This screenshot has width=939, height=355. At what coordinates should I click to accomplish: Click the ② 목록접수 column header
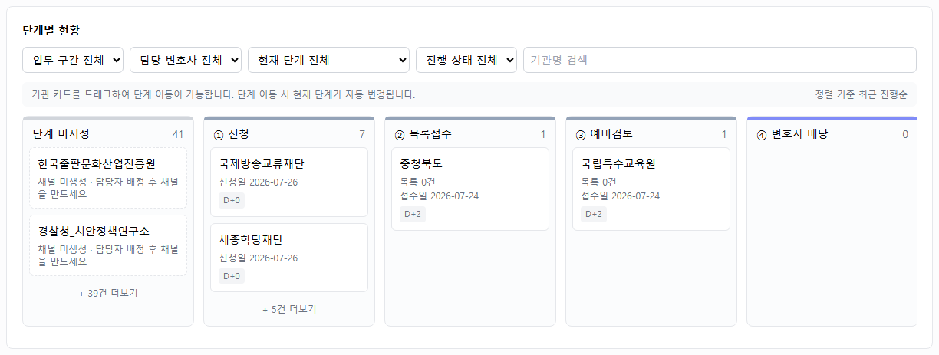tap(470, 134)
